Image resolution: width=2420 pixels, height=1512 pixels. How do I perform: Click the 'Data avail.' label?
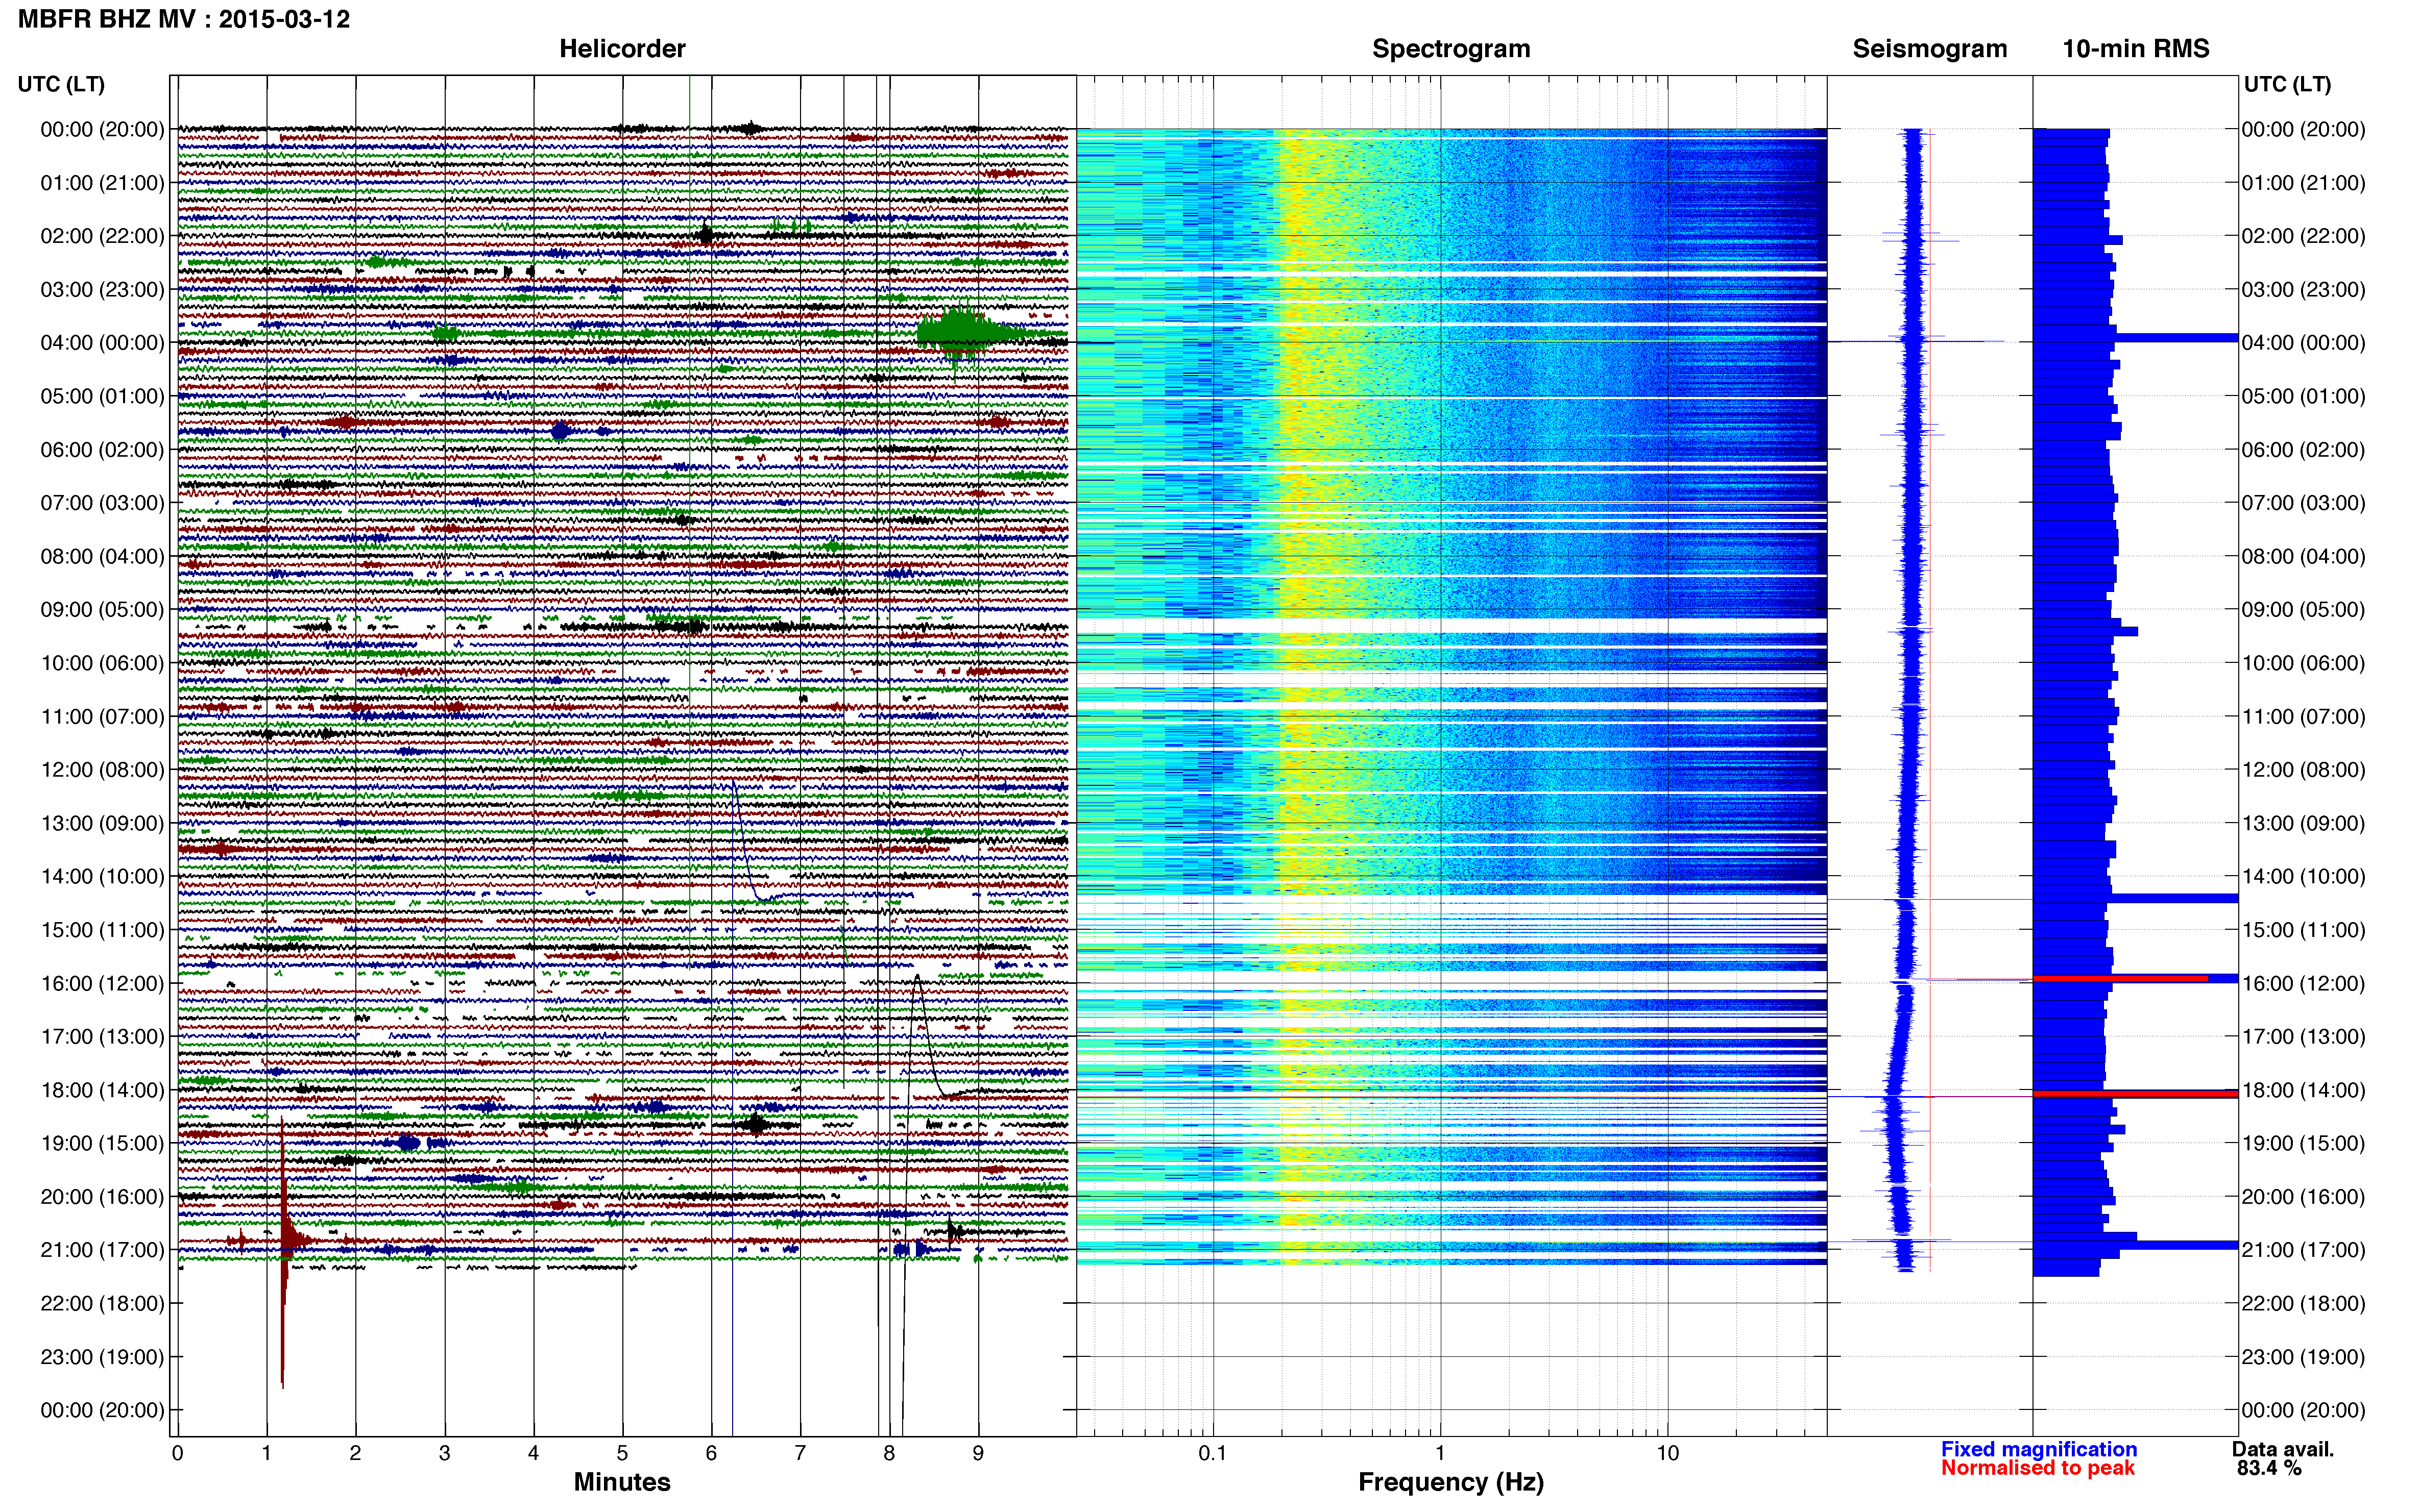(x=2283, y=1449)
